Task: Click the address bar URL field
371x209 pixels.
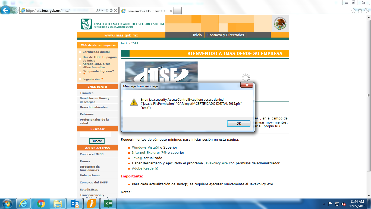Action: (58, 10)
